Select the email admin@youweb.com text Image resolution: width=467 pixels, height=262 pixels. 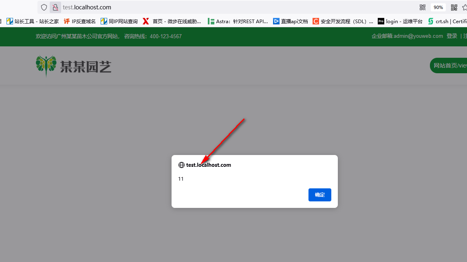point(419,36)
